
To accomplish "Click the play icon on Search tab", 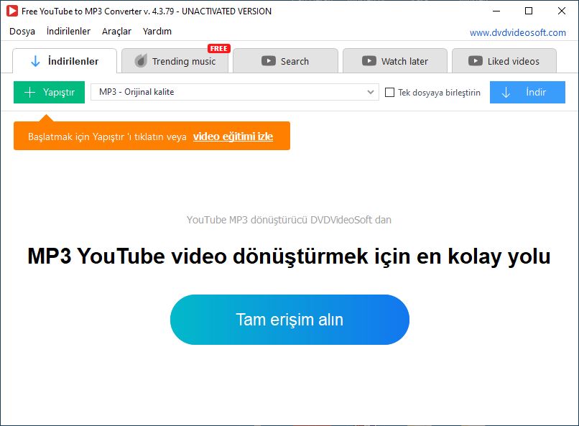I will [x=269, y=61].
